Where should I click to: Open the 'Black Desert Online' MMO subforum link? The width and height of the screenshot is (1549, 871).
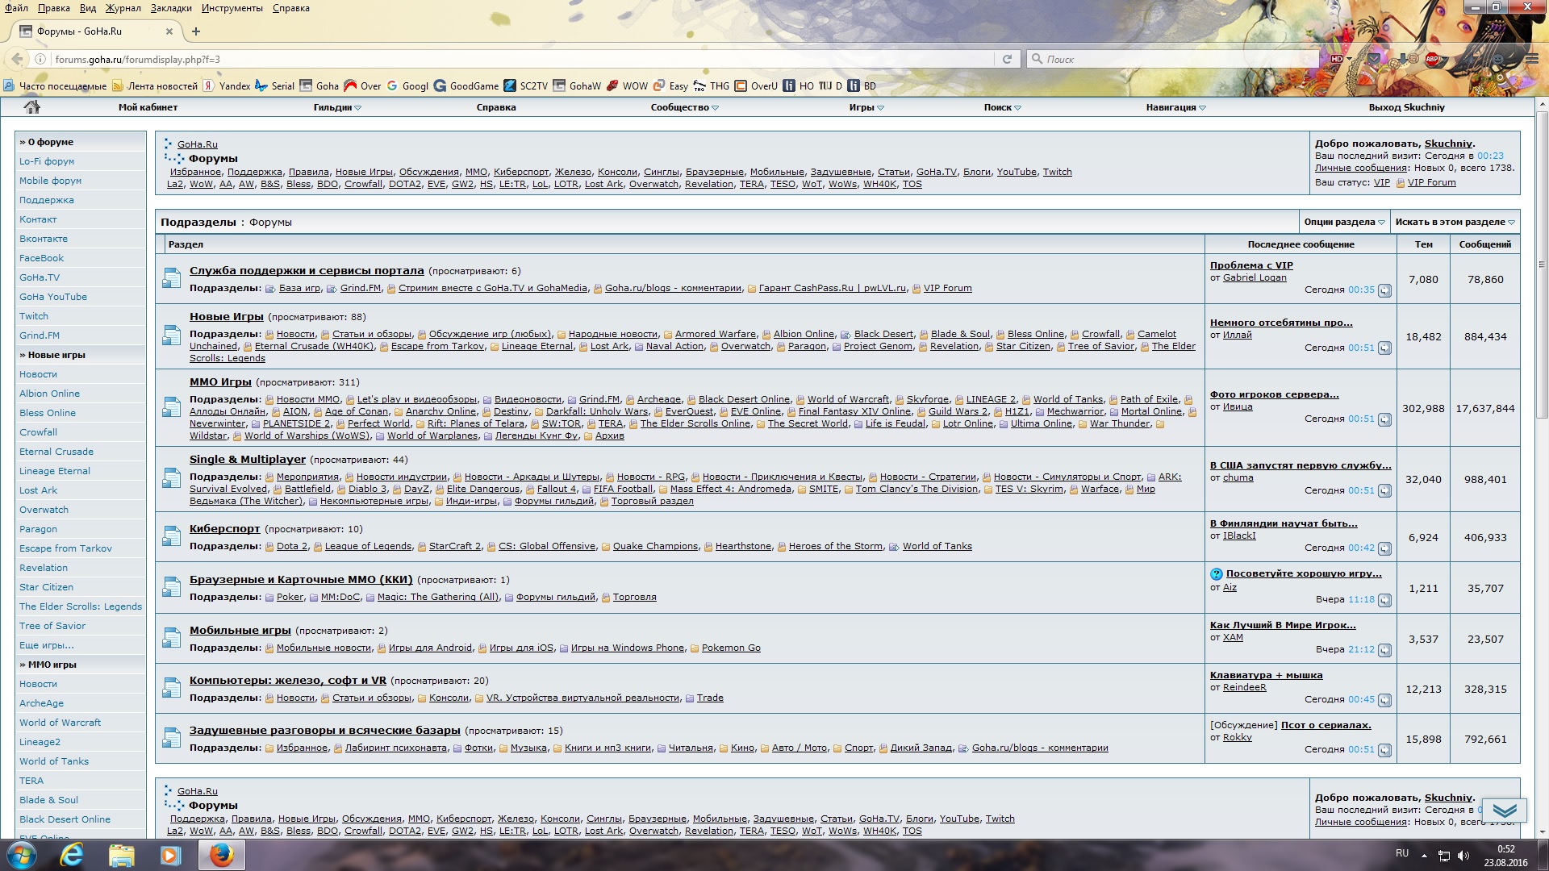744,399
